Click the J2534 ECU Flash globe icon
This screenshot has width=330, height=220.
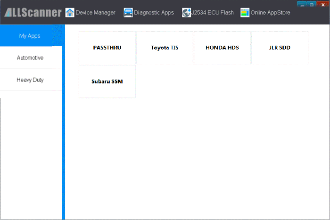(x=187, y=13)
